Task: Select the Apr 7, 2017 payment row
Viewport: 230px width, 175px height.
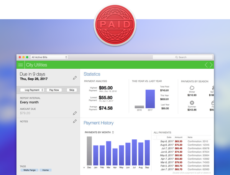Action: (182, 159)
